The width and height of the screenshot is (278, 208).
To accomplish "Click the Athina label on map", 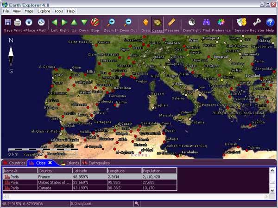I will coord(246,104).
